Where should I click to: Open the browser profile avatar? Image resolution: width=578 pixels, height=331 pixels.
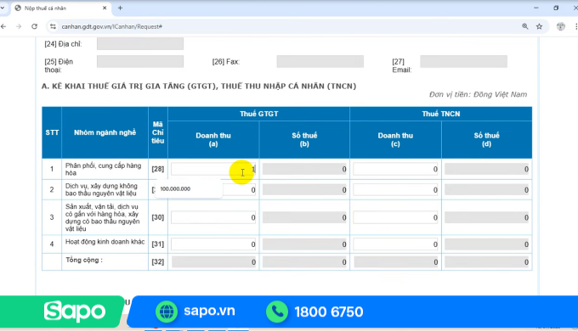[x=561, y=26]
